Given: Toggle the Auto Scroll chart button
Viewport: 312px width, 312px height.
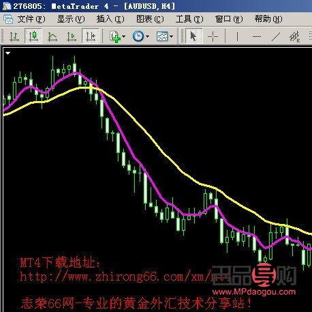Looking at the screenshot, I should [72, 36].
